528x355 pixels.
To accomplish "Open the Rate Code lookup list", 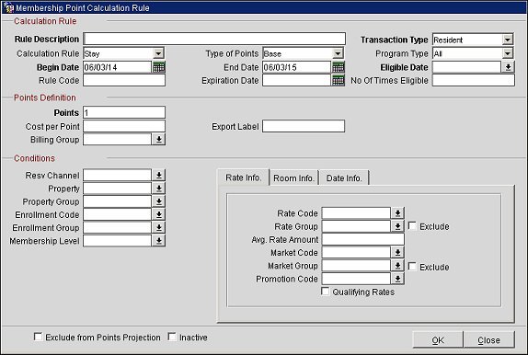I will [397, 213].
